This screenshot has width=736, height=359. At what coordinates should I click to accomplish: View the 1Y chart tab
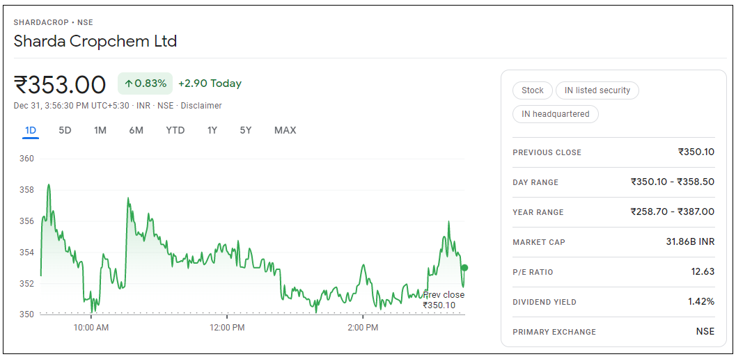(212, 131)
